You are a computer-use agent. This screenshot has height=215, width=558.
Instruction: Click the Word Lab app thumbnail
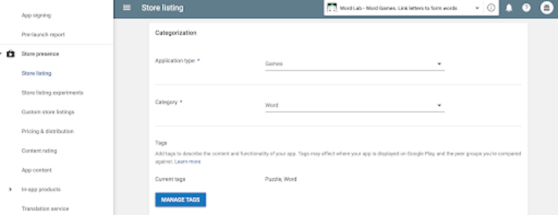pos(332,8)
